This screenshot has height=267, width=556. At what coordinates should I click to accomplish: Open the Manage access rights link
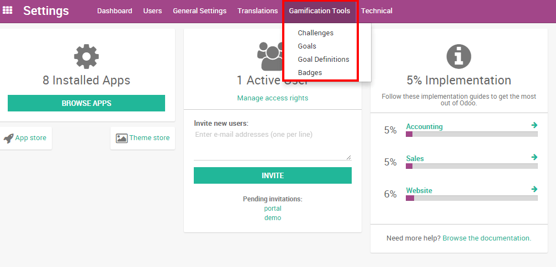(272, 98)
